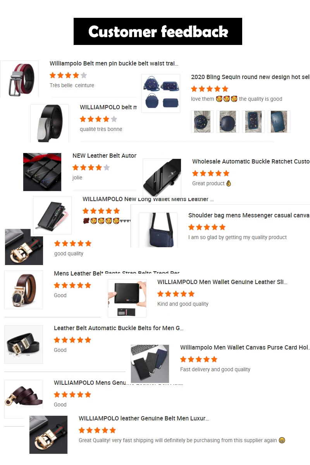Click the canvas wallets beside laptop image
310x465 pixels.
coord(150,364)
